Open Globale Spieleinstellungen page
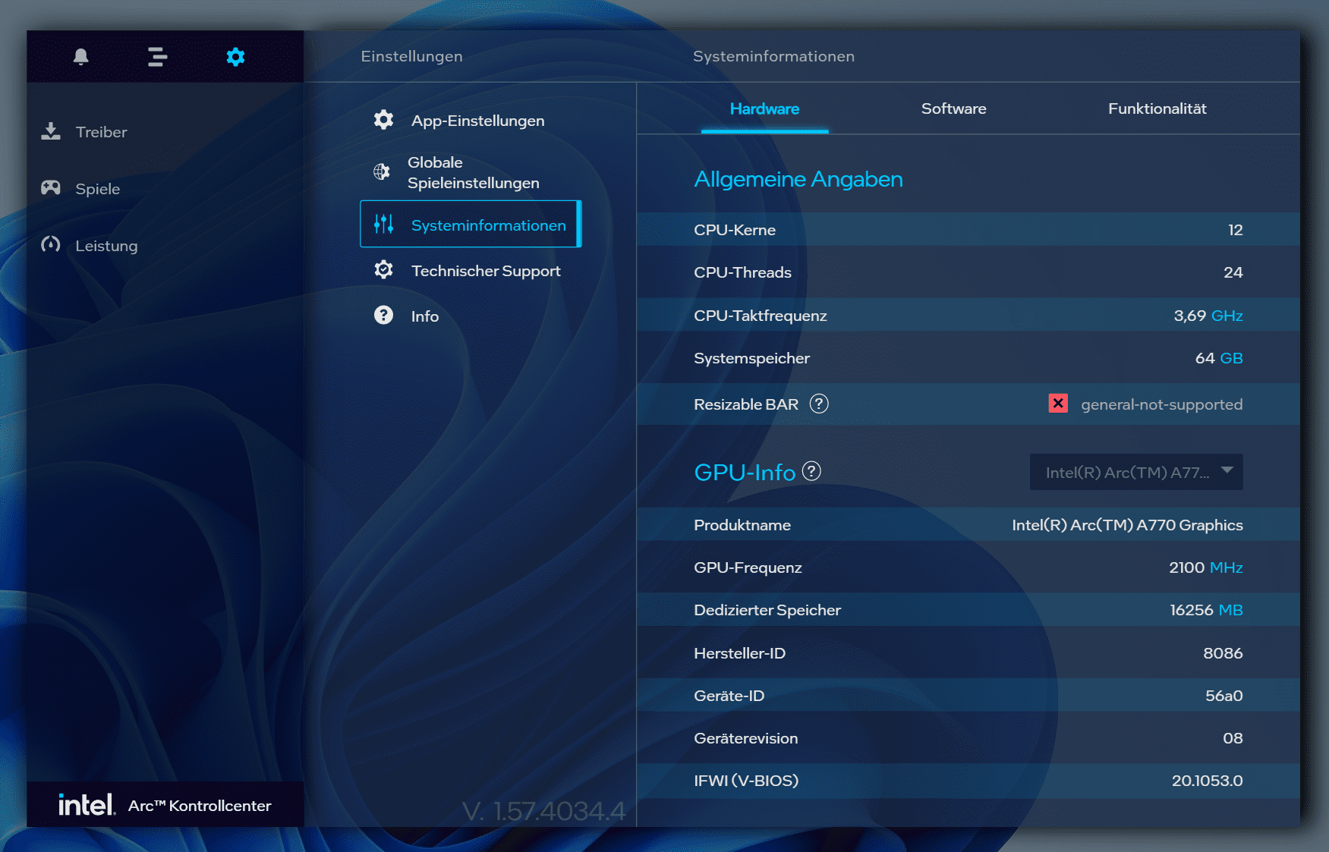 [x=474, y=172]
